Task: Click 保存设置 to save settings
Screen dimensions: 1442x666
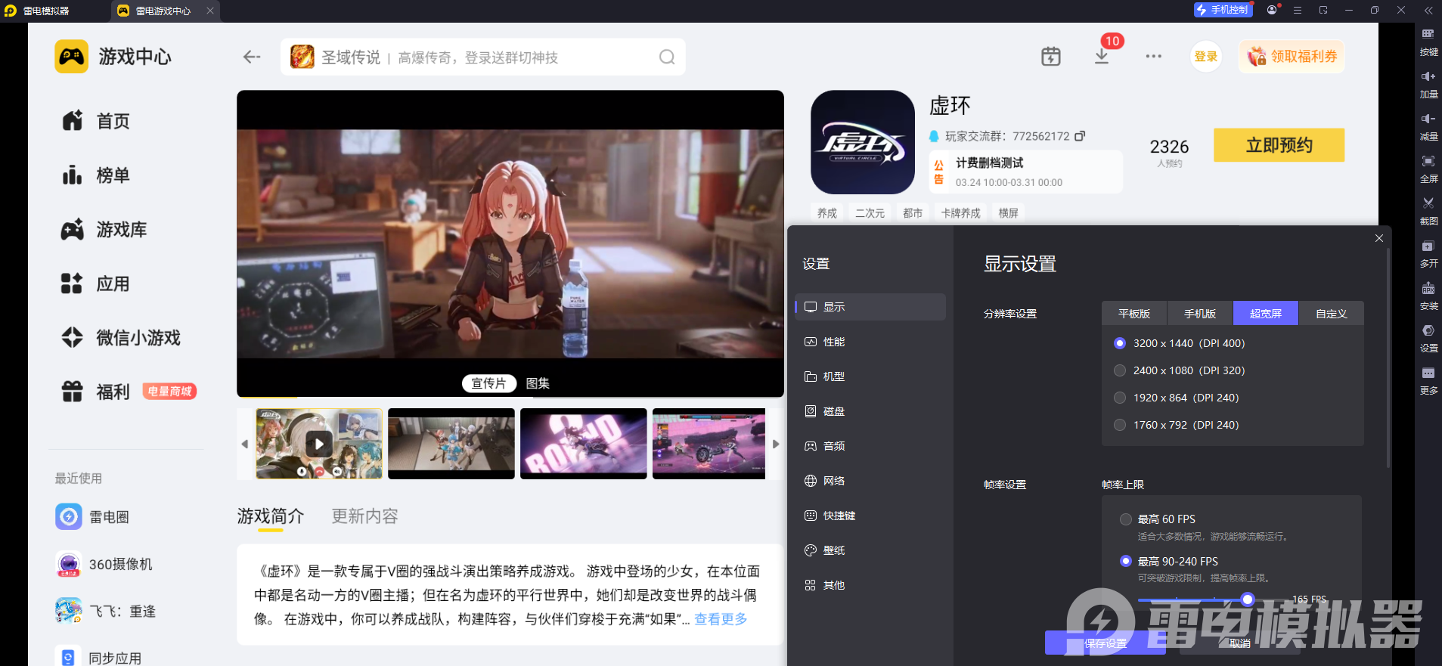Action: click(1105, 643)
